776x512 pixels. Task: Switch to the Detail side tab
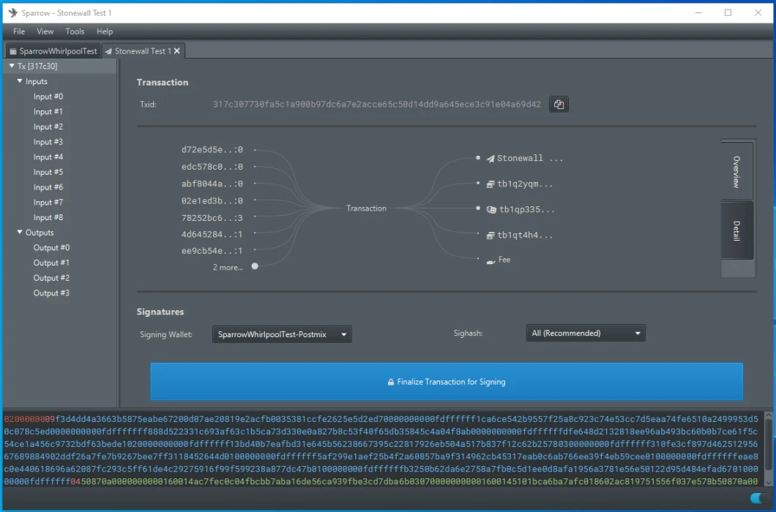click(736, 231)
